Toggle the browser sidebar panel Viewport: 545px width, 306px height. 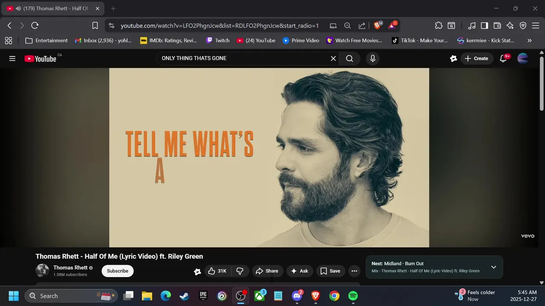pyautogui.click(x=485, y=25)
